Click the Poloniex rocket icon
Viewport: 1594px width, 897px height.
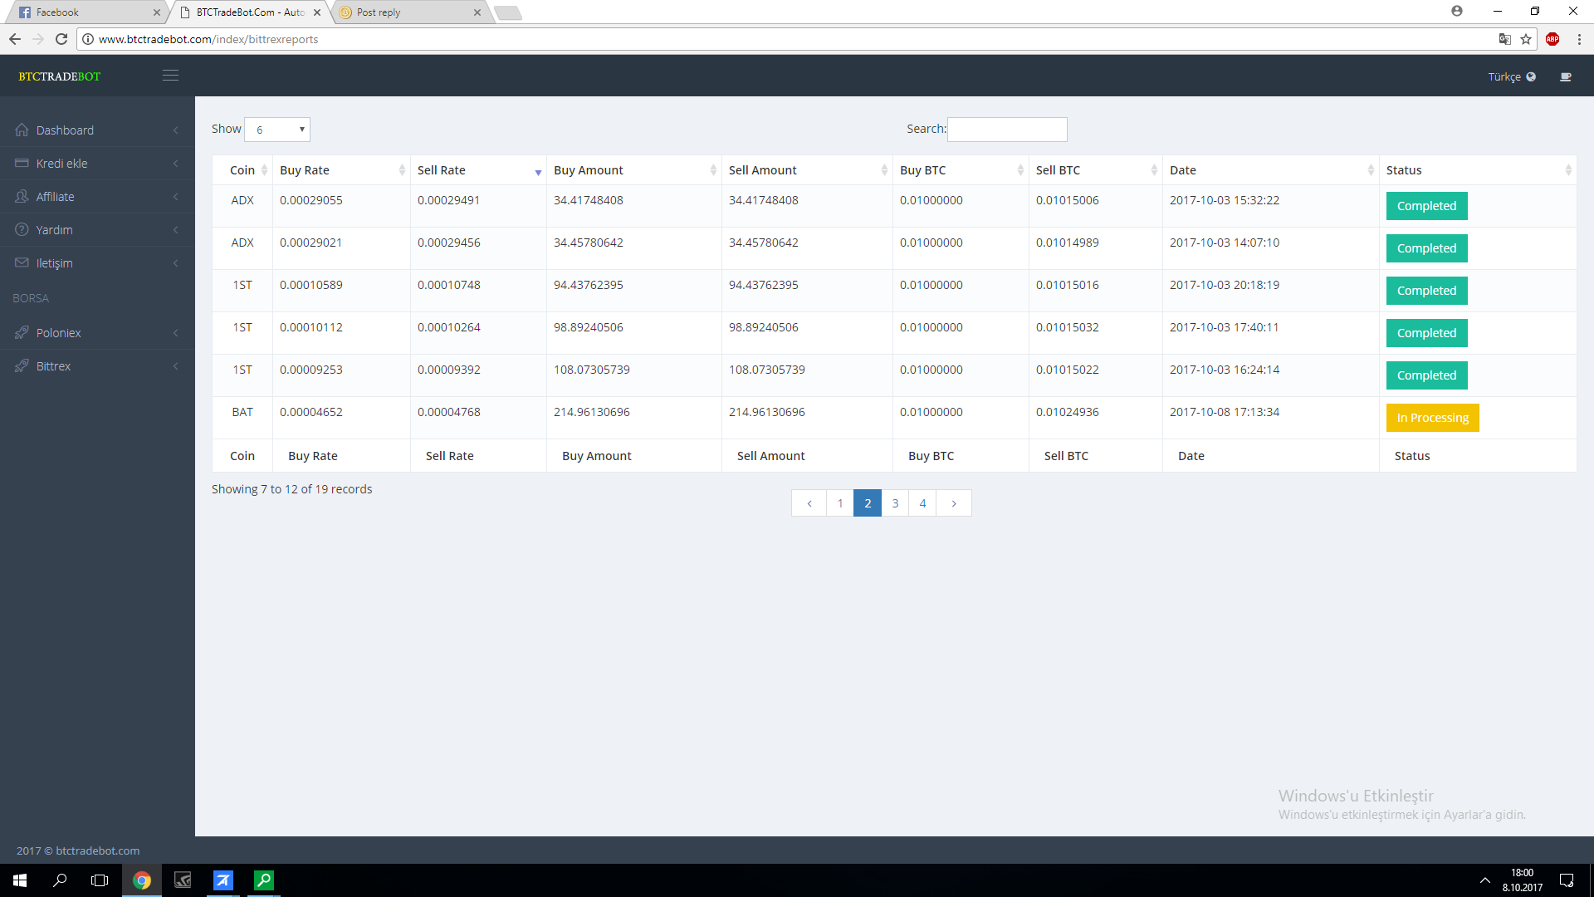(22, 332)
